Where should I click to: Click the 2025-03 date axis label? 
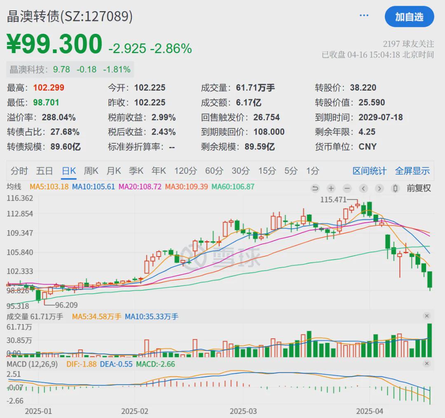point(243,411)
